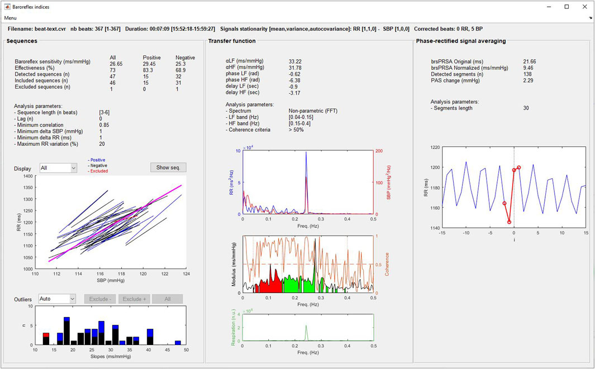The height and width of the screenshot is (369, 595).
Task: Click the Show seq. button
Action: click(168, 167)
